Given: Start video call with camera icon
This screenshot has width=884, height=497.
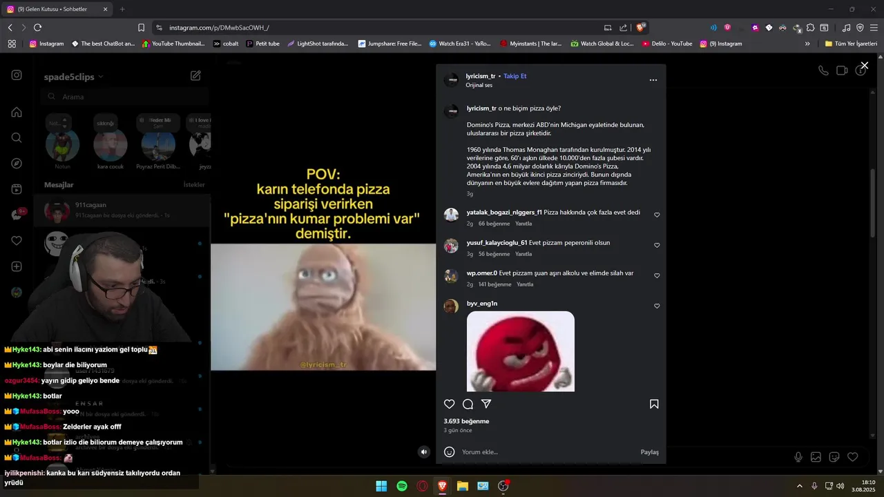Looking at the screenshot, I should pos(842,70).
